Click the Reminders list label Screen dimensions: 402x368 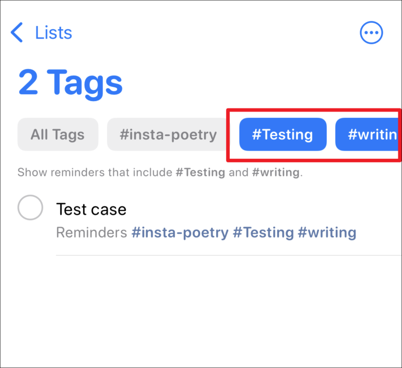tap(92, 233)
